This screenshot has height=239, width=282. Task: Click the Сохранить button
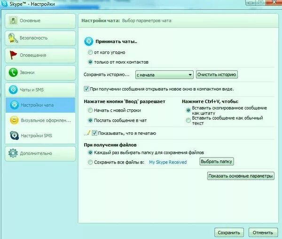[229, 232]
